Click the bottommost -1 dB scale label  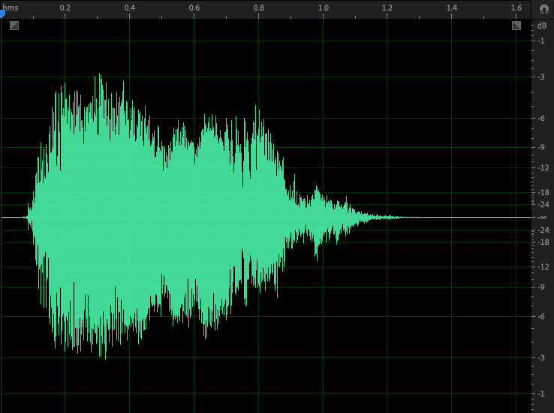point(542,393)
